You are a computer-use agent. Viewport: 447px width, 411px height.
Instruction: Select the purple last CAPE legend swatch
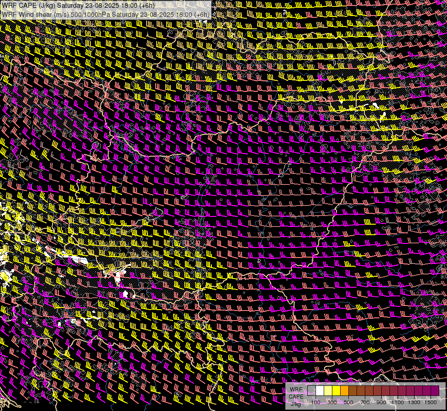[x=435, y=390]
